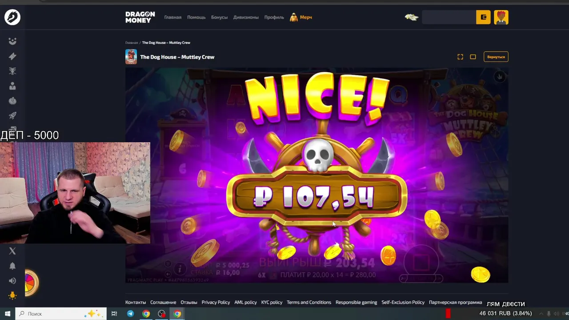Open the Мерч navigation item
The image size is (569, 320).
tap(301, 17)
